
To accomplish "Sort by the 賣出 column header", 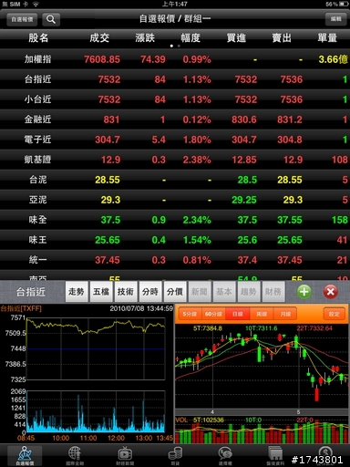I will 282,38.
